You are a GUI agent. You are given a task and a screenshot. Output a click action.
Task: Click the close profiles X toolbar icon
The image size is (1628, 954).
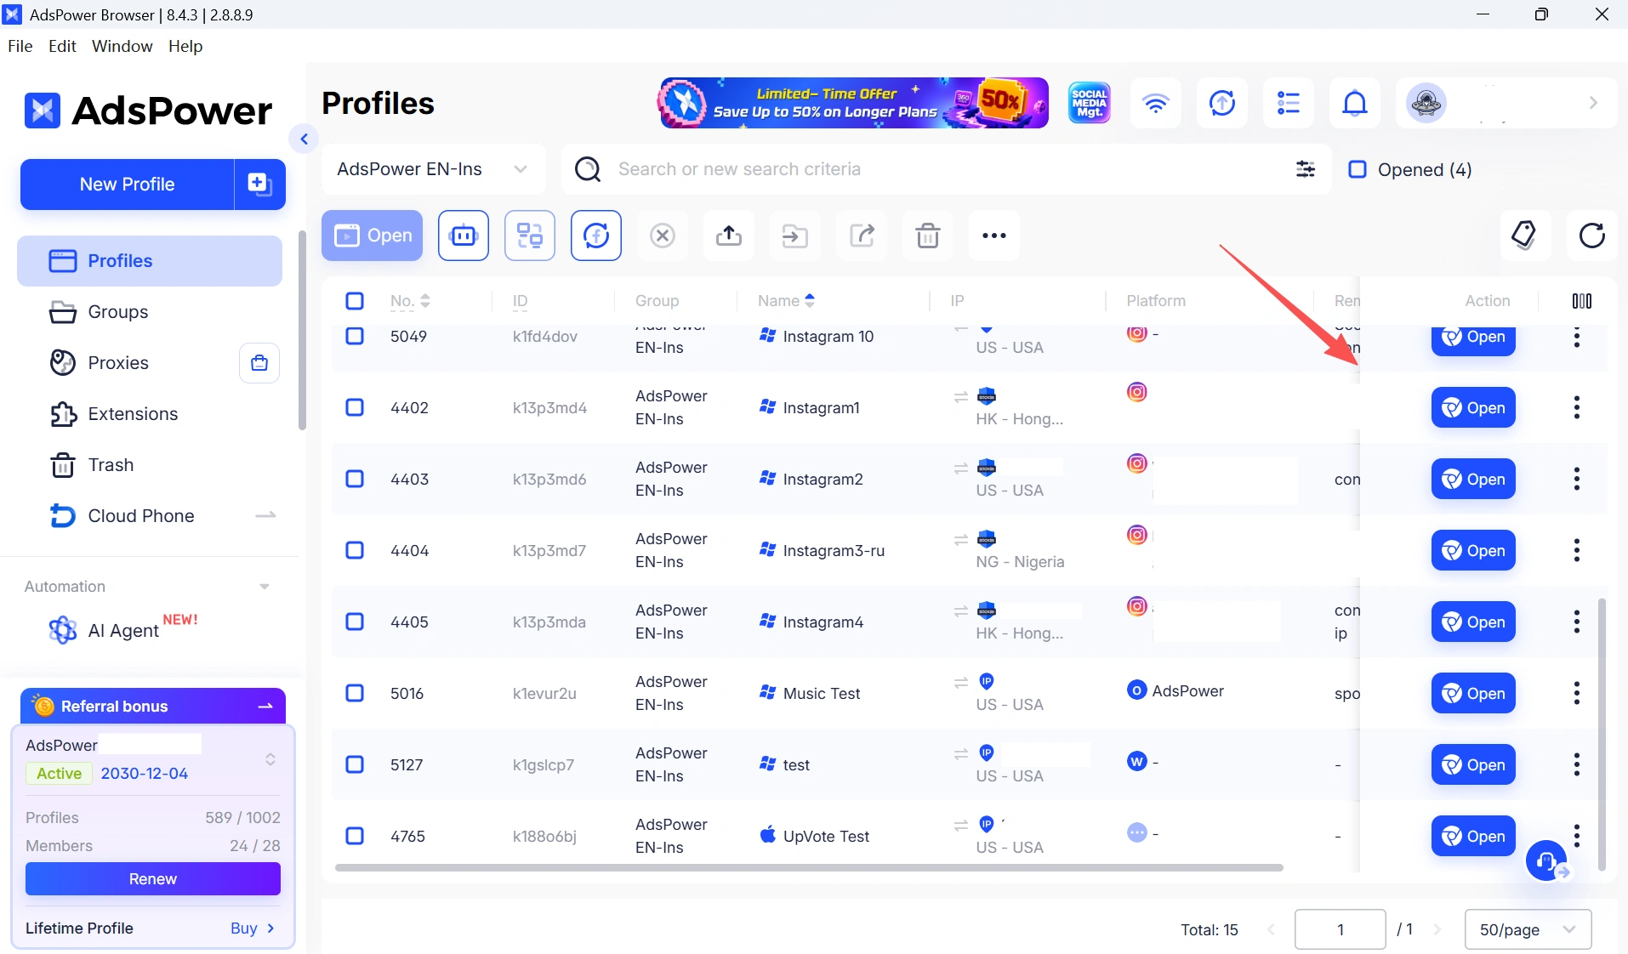point(663,236)
